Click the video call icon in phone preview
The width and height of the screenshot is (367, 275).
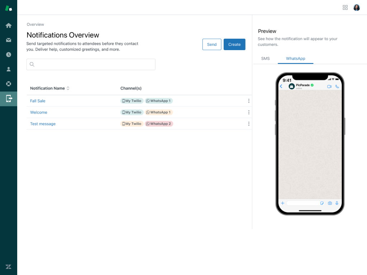click(x=329, y=86)
